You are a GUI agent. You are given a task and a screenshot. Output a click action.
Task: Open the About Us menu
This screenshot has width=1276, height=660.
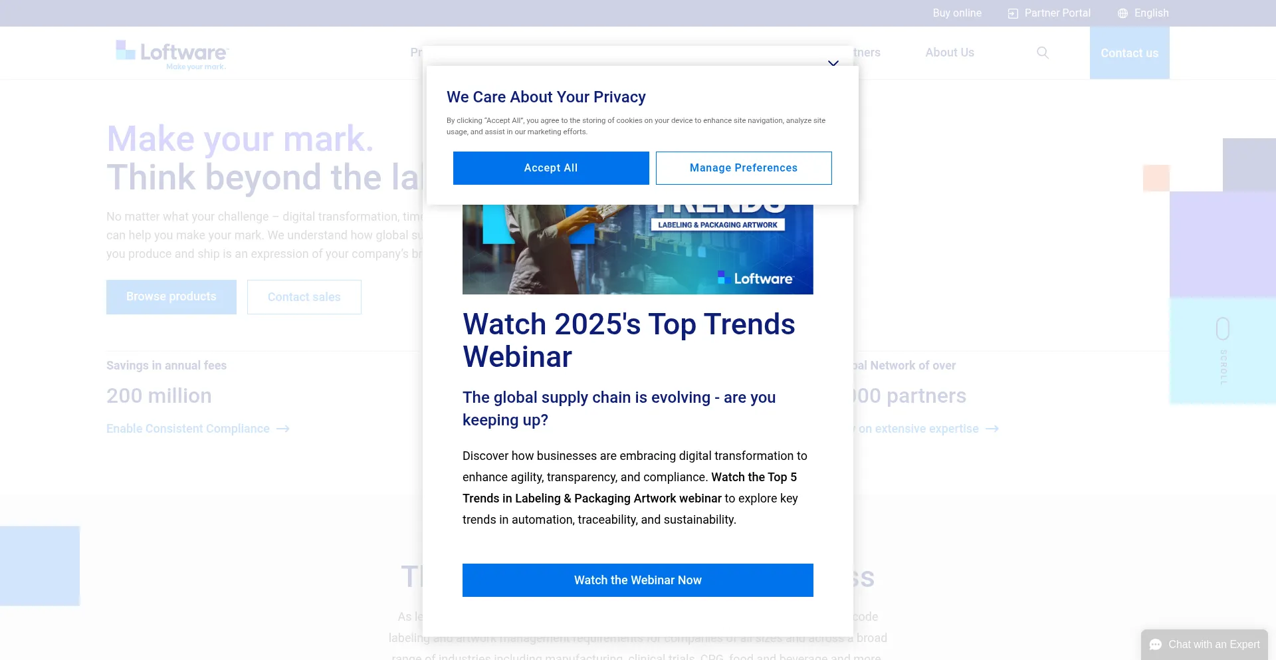[x=950, y=53]
